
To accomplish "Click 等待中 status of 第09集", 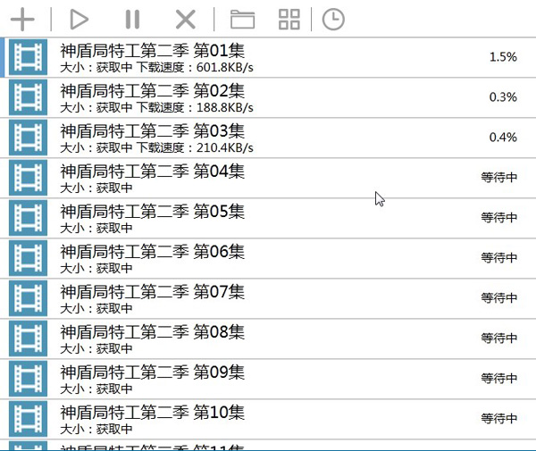I will [499, 379].
